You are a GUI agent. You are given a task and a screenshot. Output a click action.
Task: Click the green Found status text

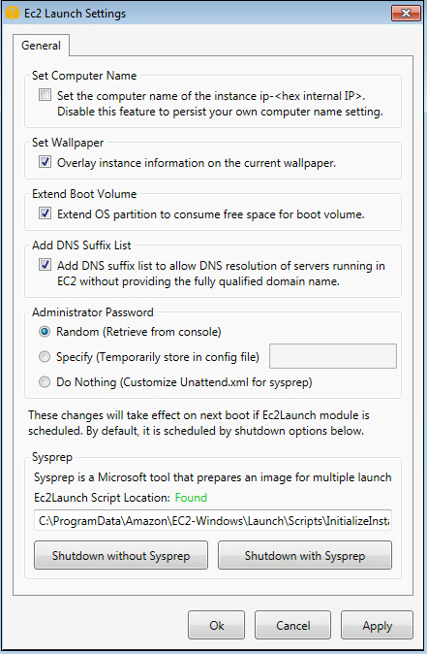(191, 498)
